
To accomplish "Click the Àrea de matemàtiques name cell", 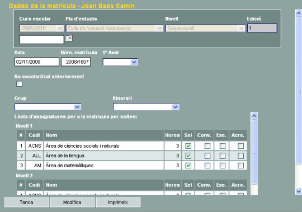I will coord(104,166).
